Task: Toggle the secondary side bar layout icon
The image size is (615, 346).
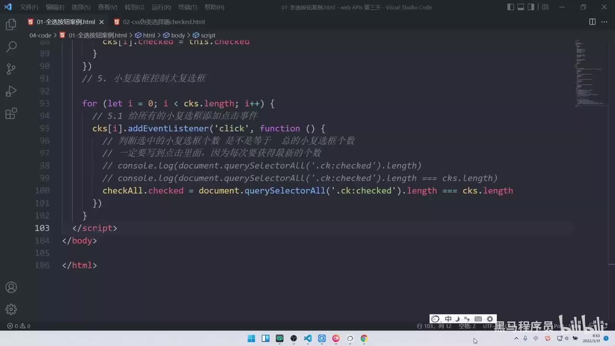Action: coord(531,7)
